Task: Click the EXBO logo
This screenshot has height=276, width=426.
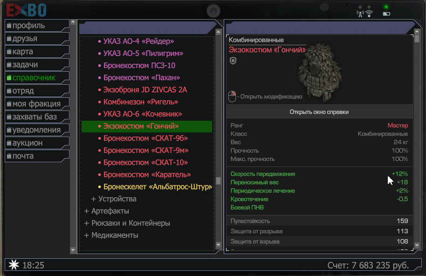Action: coord(27,10)
